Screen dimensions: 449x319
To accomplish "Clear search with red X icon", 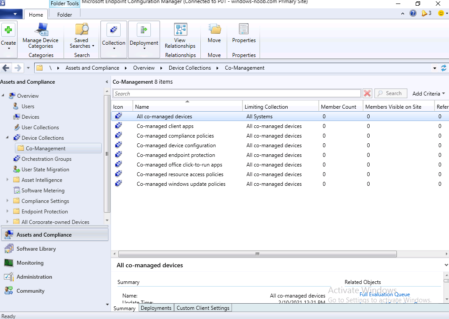I will point(367,93).
